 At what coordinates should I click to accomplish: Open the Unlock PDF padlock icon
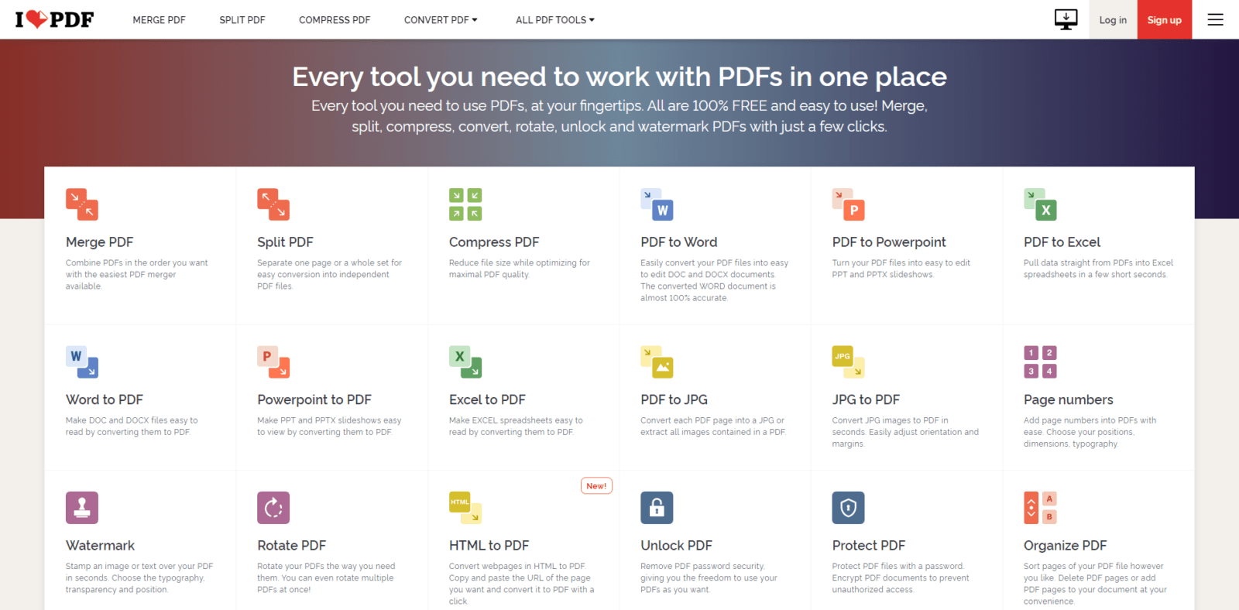(x=657, y=508)
